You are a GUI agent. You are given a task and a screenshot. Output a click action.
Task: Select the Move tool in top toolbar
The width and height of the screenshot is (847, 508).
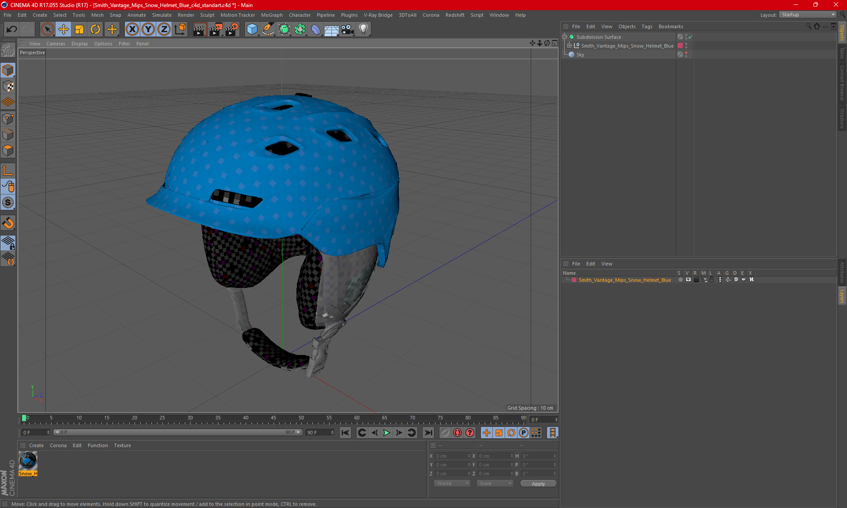(x=64, y=30)
